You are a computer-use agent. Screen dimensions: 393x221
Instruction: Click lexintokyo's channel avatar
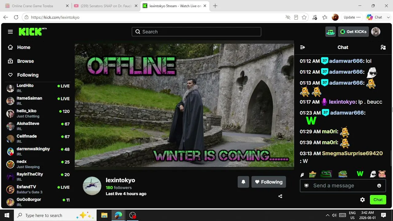pyautogui.click(x=92, y=186)
